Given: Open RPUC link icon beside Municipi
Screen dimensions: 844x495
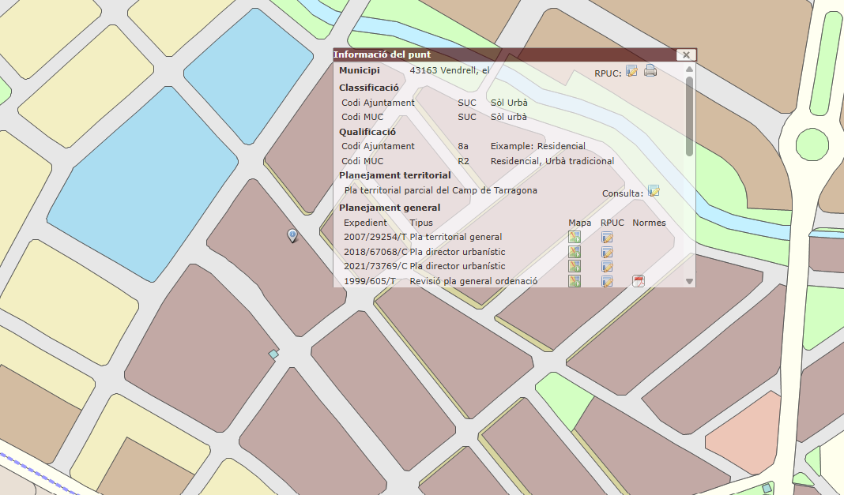Looking at the screenshot, I should [x=631, y=71].
